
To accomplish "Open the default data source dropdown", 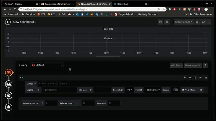I will (47, 65).
